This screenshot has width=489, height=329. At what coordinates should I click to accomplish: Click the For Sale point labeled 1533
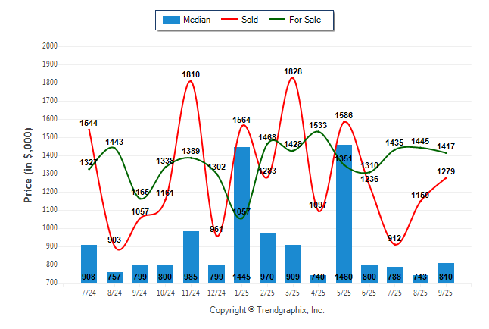pyautogui.click(x=318, y=131)
